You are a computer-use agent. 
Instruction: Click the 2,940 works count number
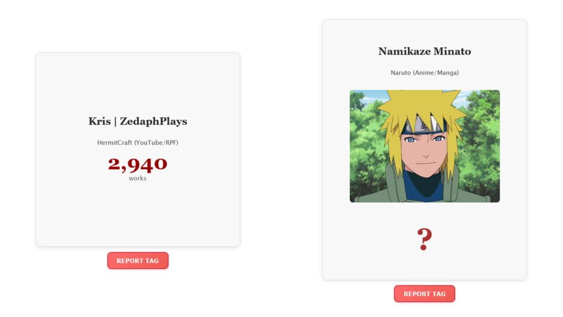click(x=138, y=164)
